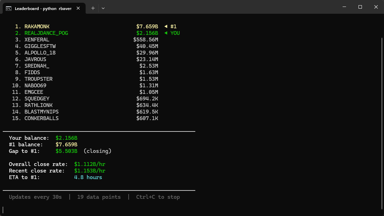Image resolution: width=384 pixels, height=216 pixels.
Task: Click the $23.14M balance value
Action: tap(147, 59)
